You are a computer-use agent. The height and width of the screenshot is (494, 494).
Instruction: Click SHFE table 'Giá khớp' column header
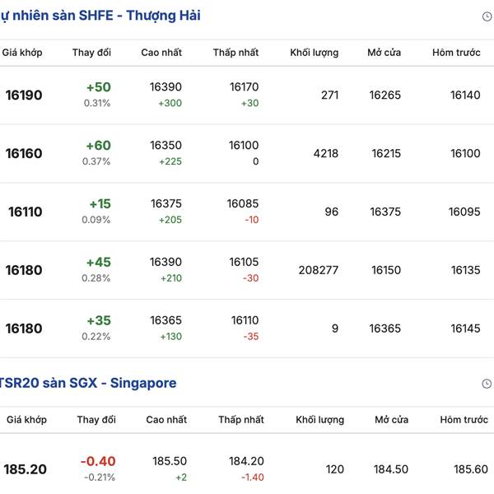pos(22,53)
